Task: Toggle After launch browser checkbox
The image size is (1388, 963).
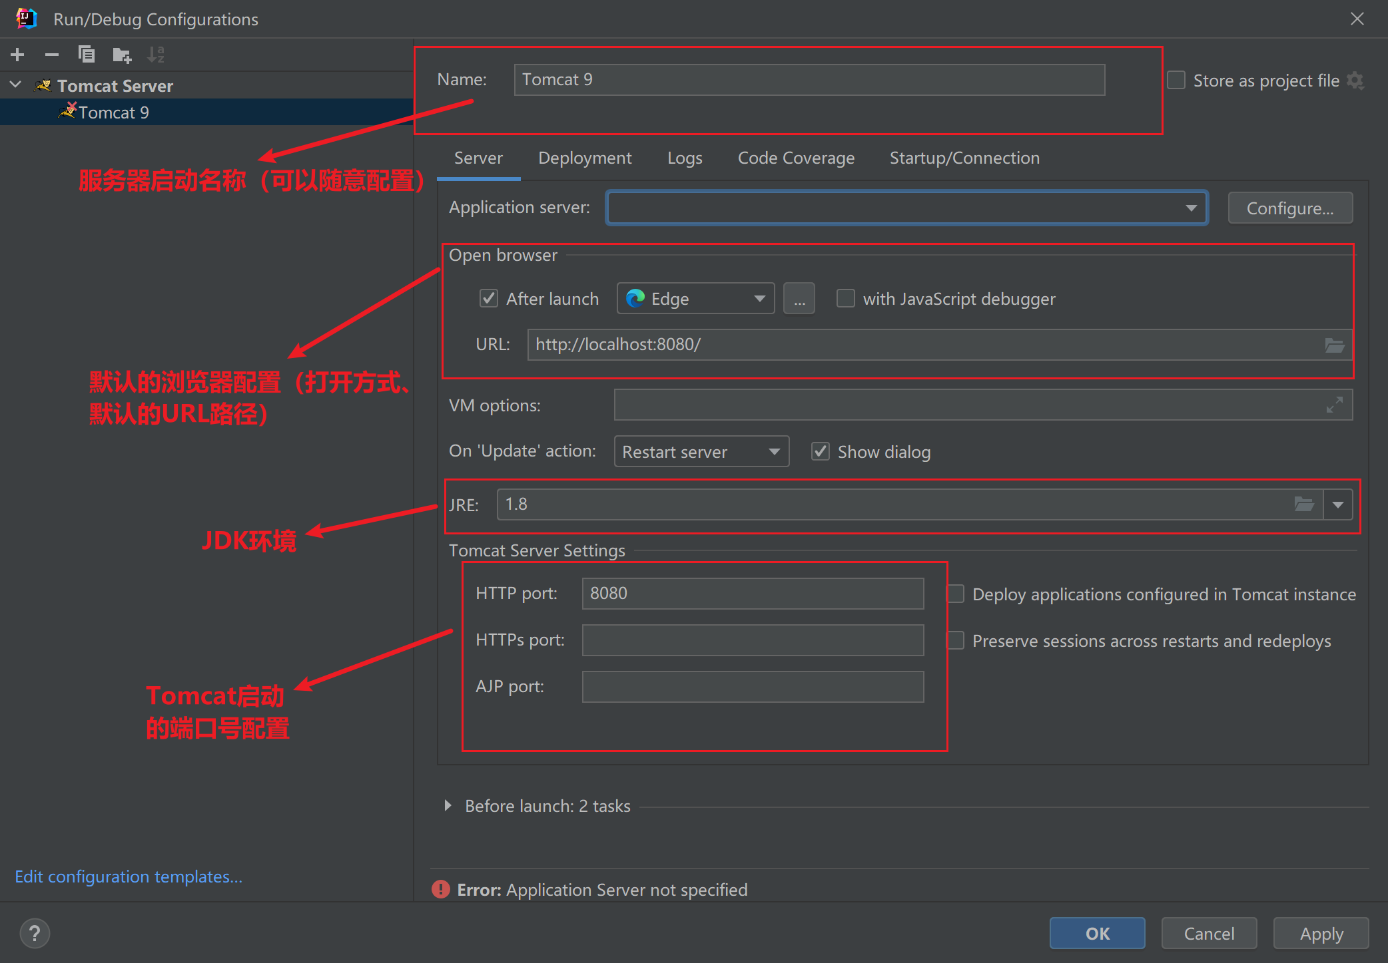Action: tap(488, 299)
